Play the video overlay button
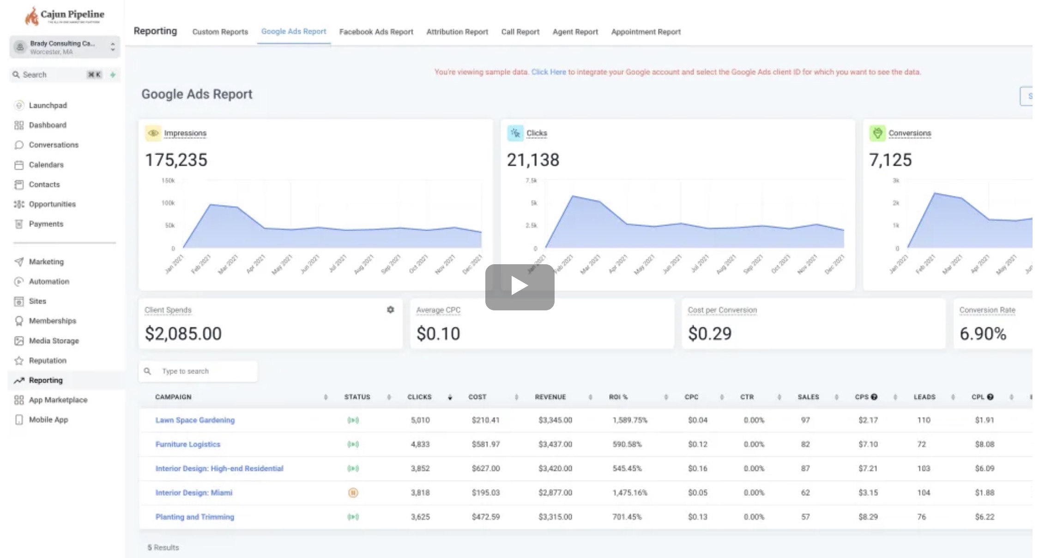 pos(520,287)
